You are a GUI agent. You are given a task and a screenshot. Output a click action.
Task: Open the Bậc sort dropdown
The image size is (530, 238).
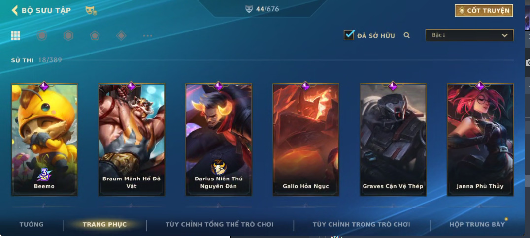point(469,35)
